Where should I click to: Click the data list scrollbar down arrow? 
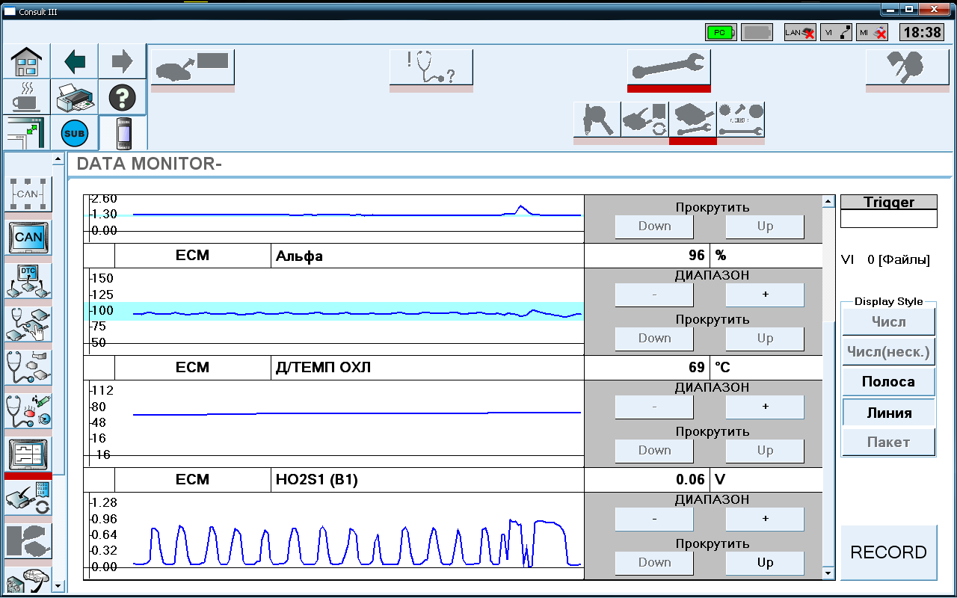tap(828, 573)
